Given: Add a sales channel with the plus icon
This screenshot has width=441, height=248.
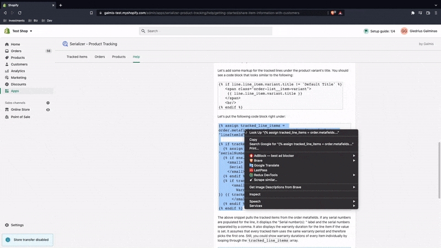Looking at the screenshot, I should pyautogui.click(x=48, y=103).
